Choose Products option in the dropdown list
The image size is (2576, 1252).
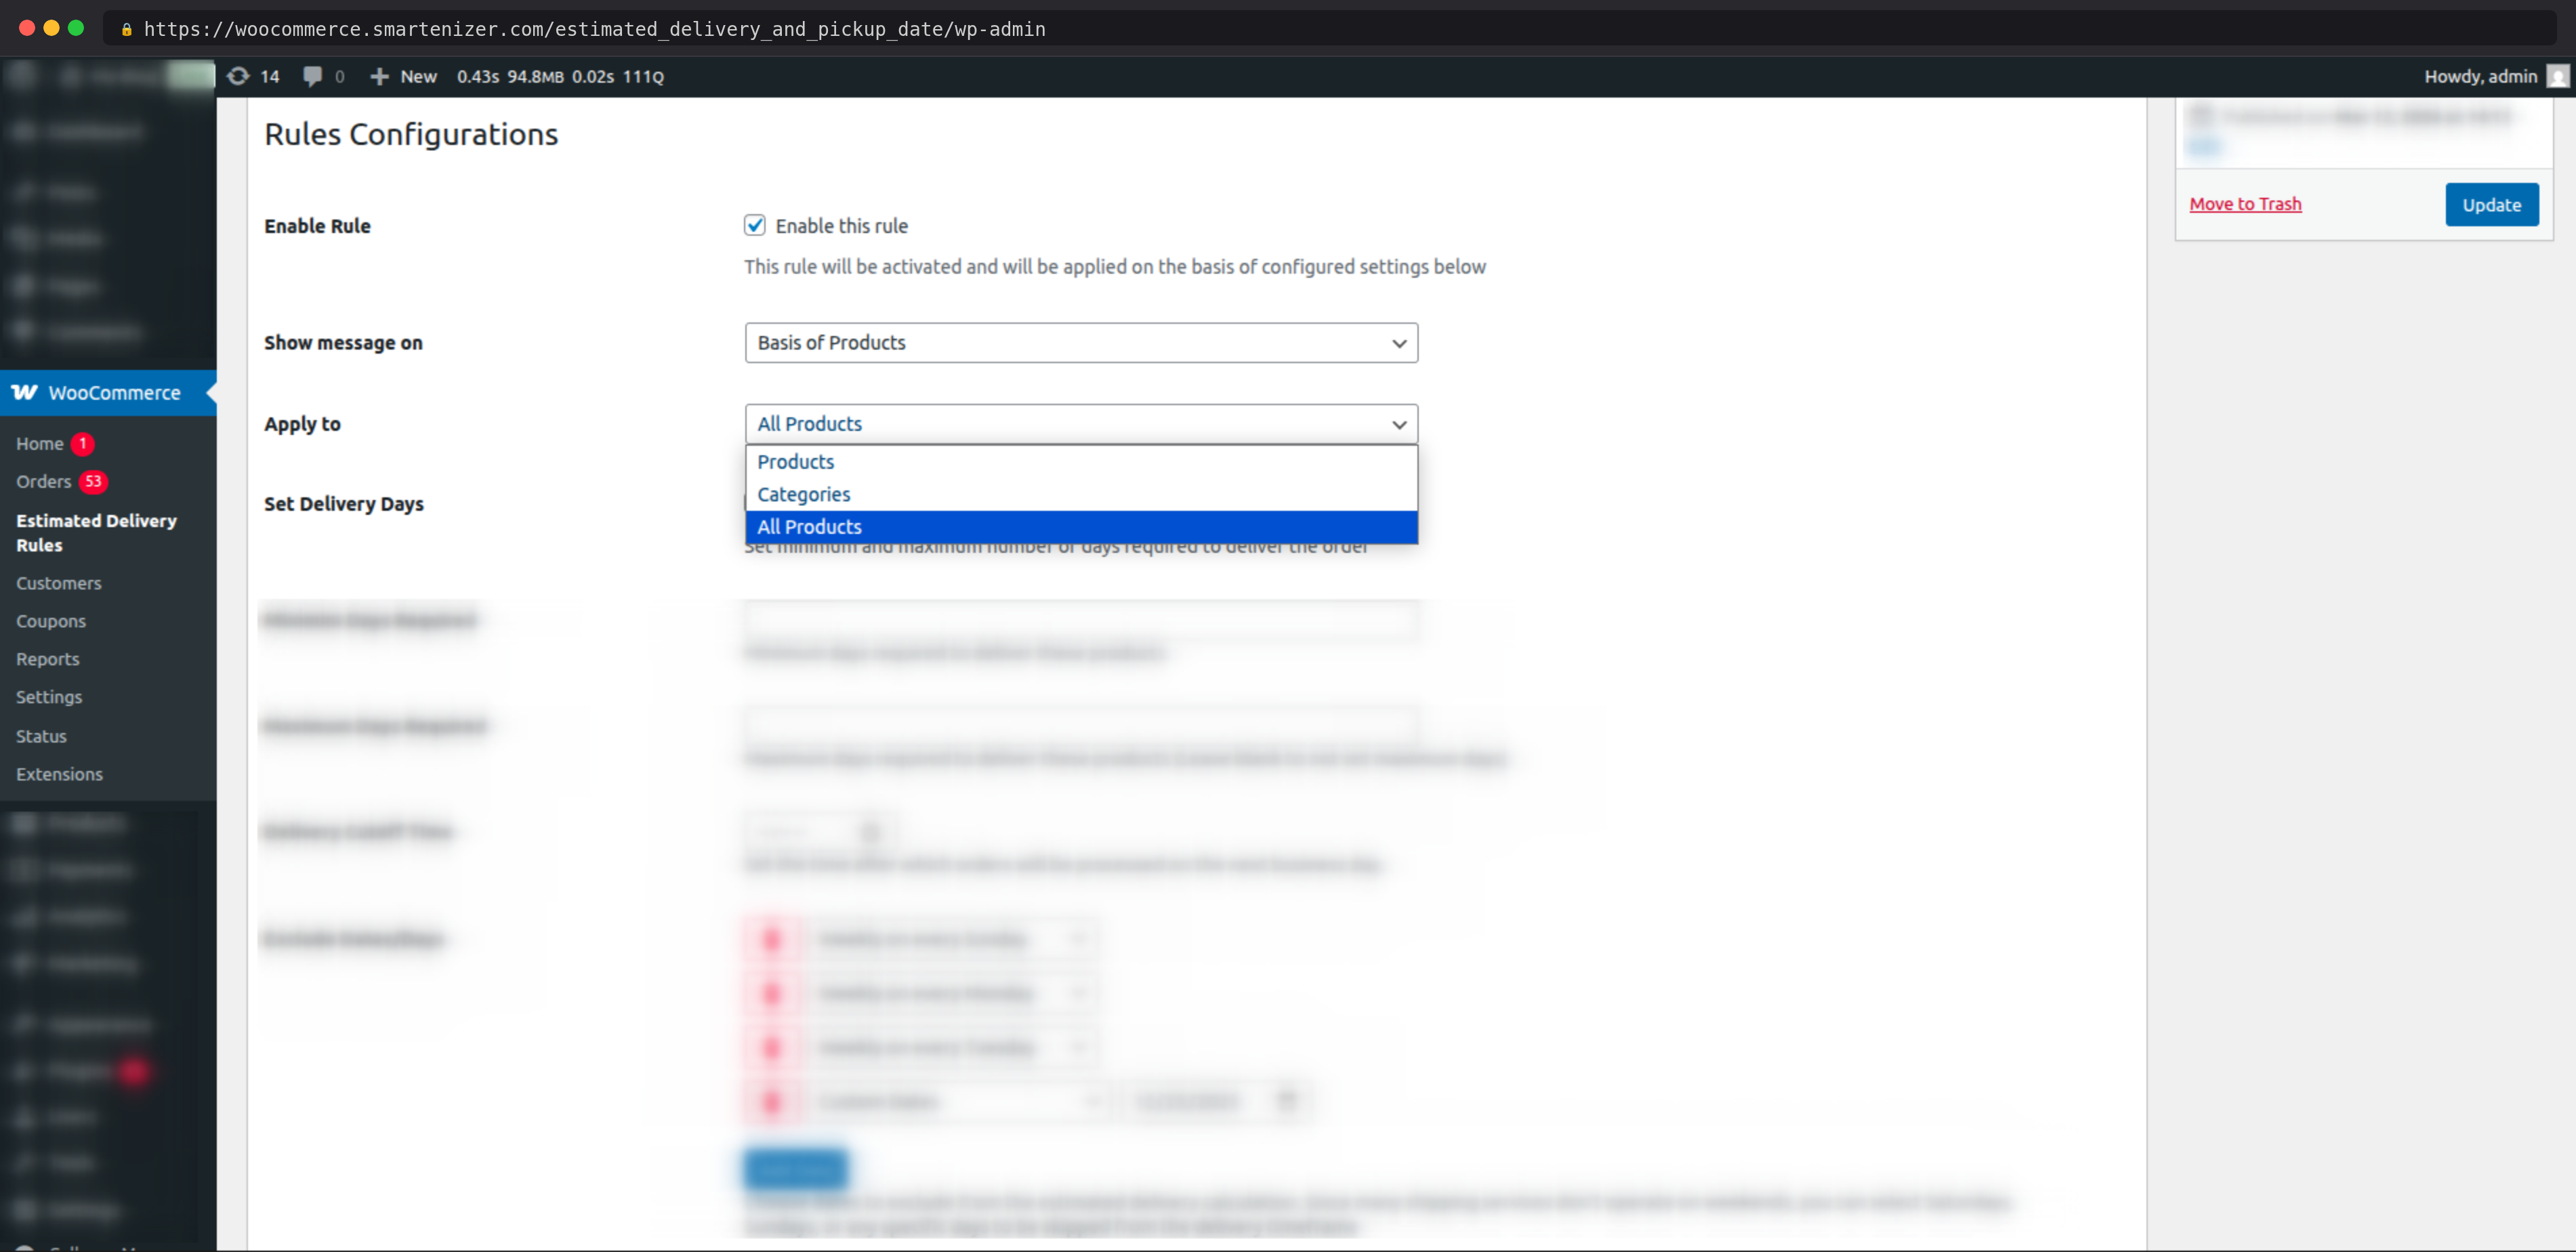coord(796,462)
